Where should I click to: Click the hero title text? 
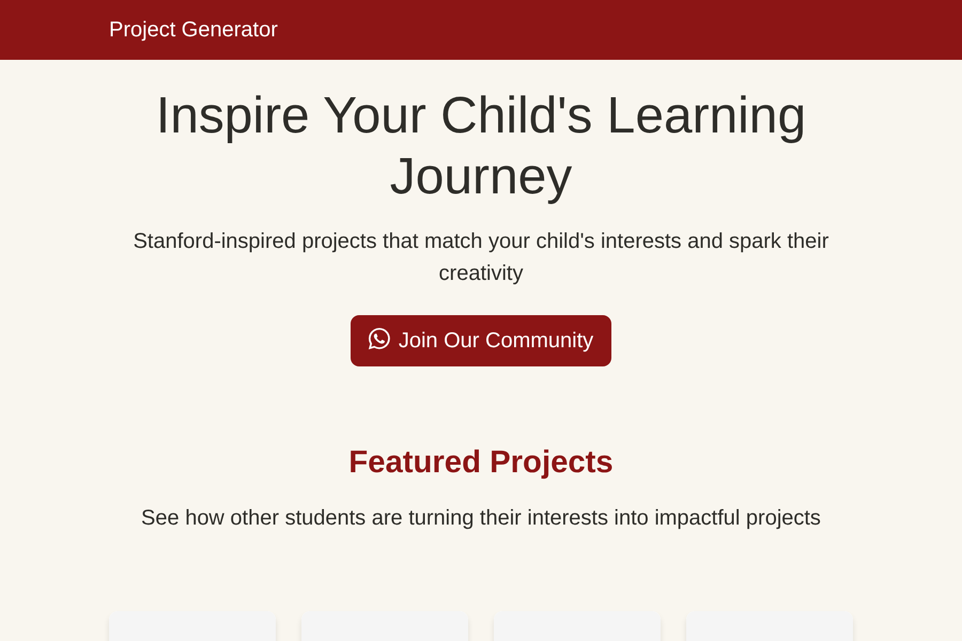[x=480, y=144]
